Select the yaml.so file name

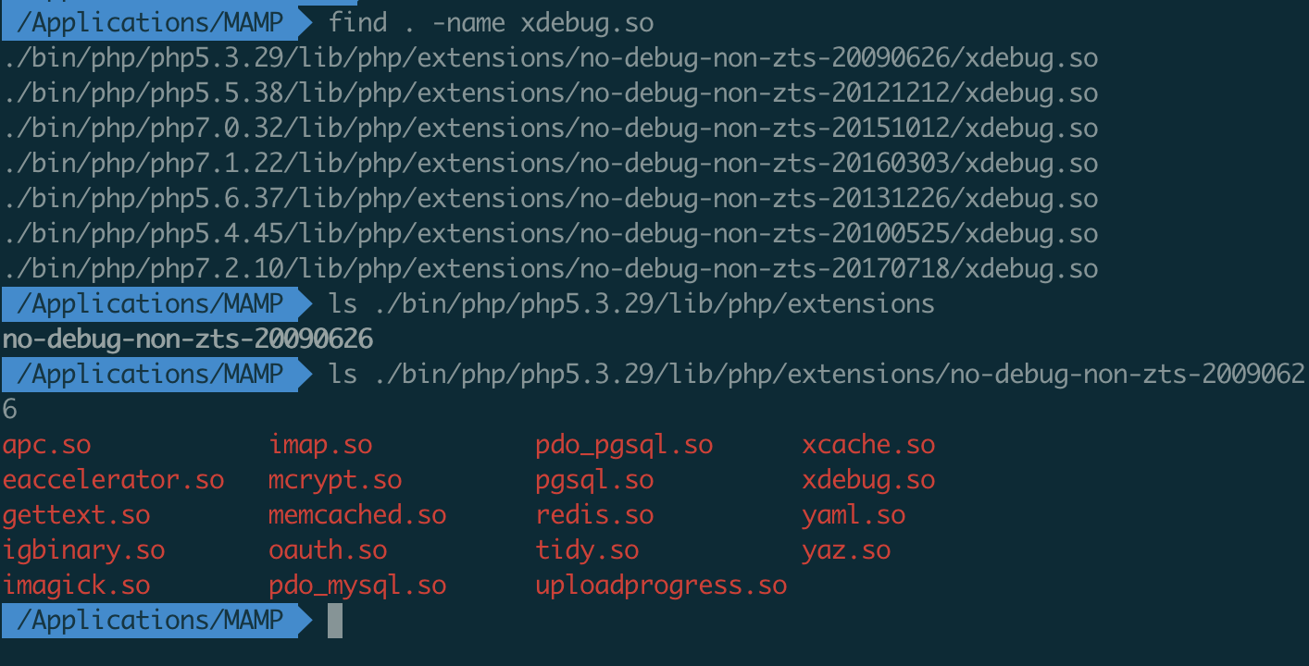[x=854, y=515]
